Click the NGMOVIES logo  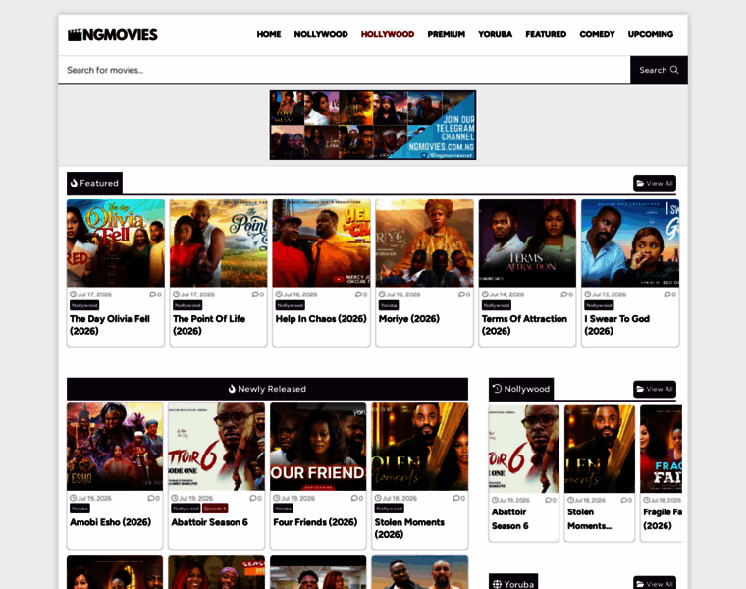112,34
